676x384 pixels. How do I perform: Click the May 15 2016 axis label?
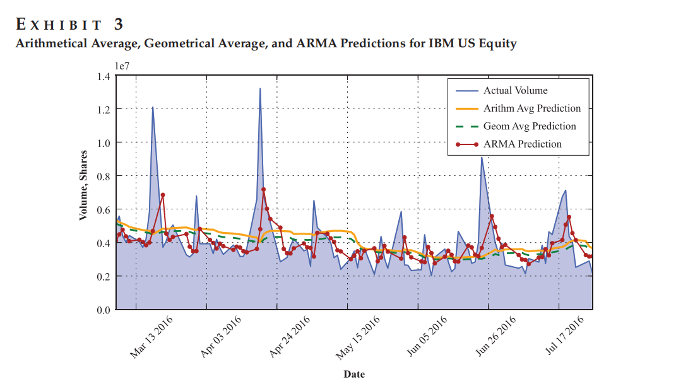(x=358, y=337)
